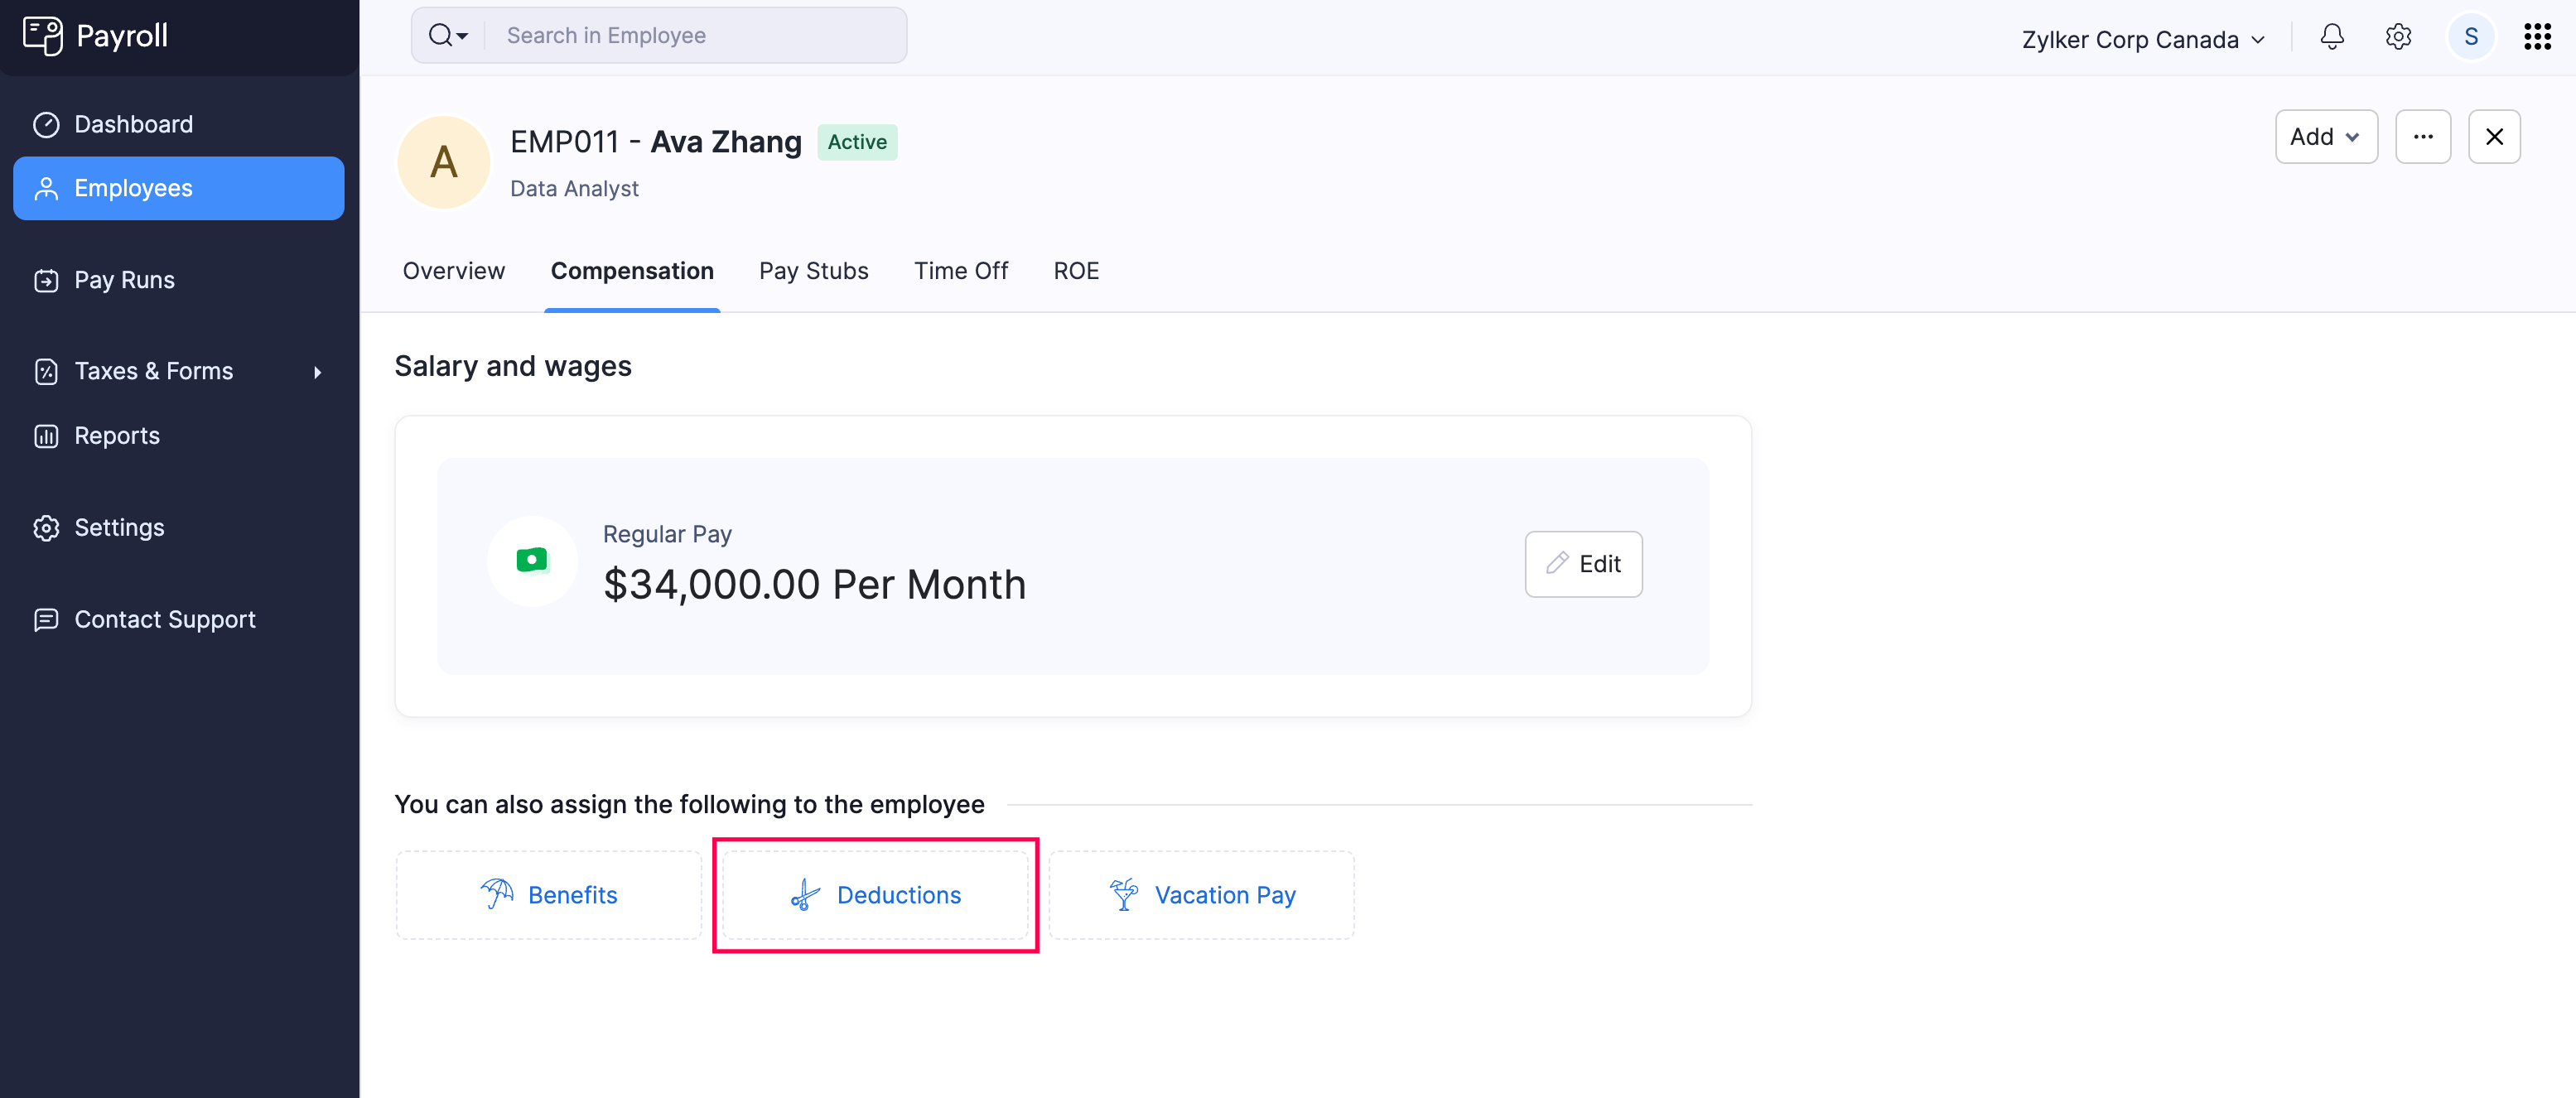This screenshot has height=1098, width=2576.
Task: Click the settings gear icon in header
Action: [x=2398, y=37]
